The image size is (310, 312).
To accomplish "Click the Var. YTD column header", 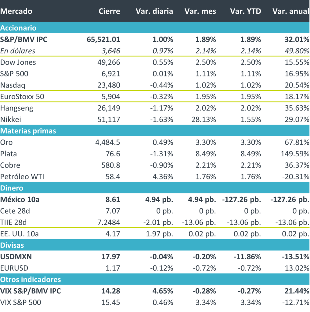I will 245,11.
